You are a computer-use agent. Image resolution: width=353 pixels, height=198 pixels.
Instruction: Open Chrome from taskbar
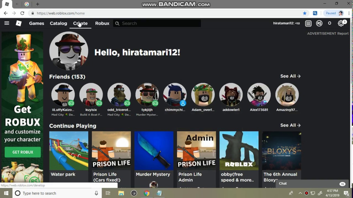point(147,193)
